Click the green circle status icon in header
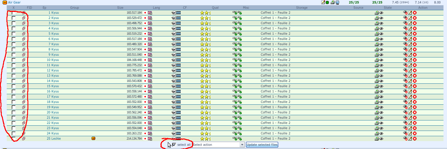Screen dimensions: 447x149 [327, 2]
